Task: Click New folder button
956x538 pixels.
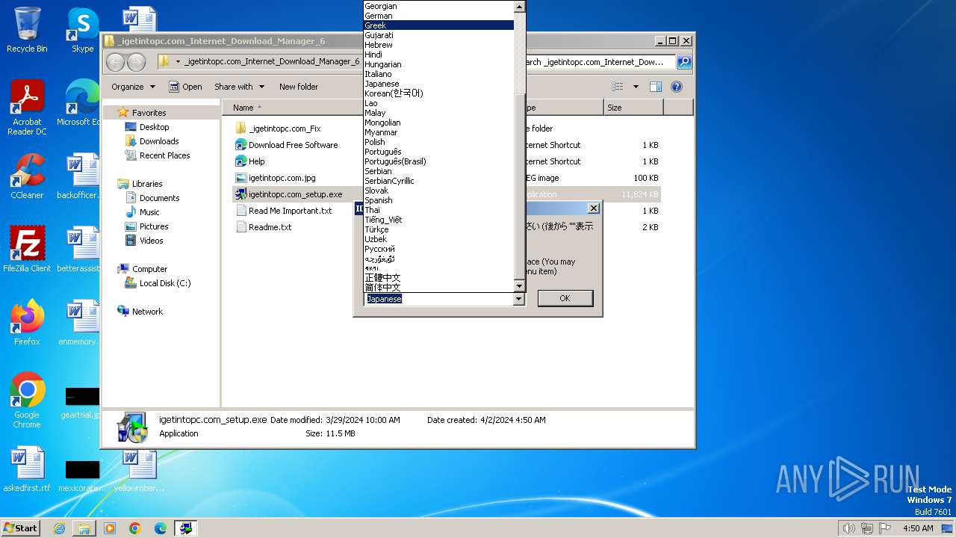Action: 299,87
